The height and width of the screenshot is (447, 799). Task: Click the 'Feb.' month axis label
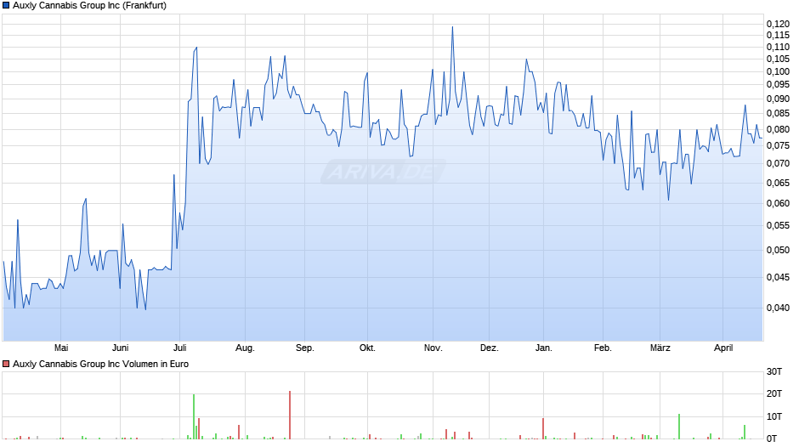(603, 348)
